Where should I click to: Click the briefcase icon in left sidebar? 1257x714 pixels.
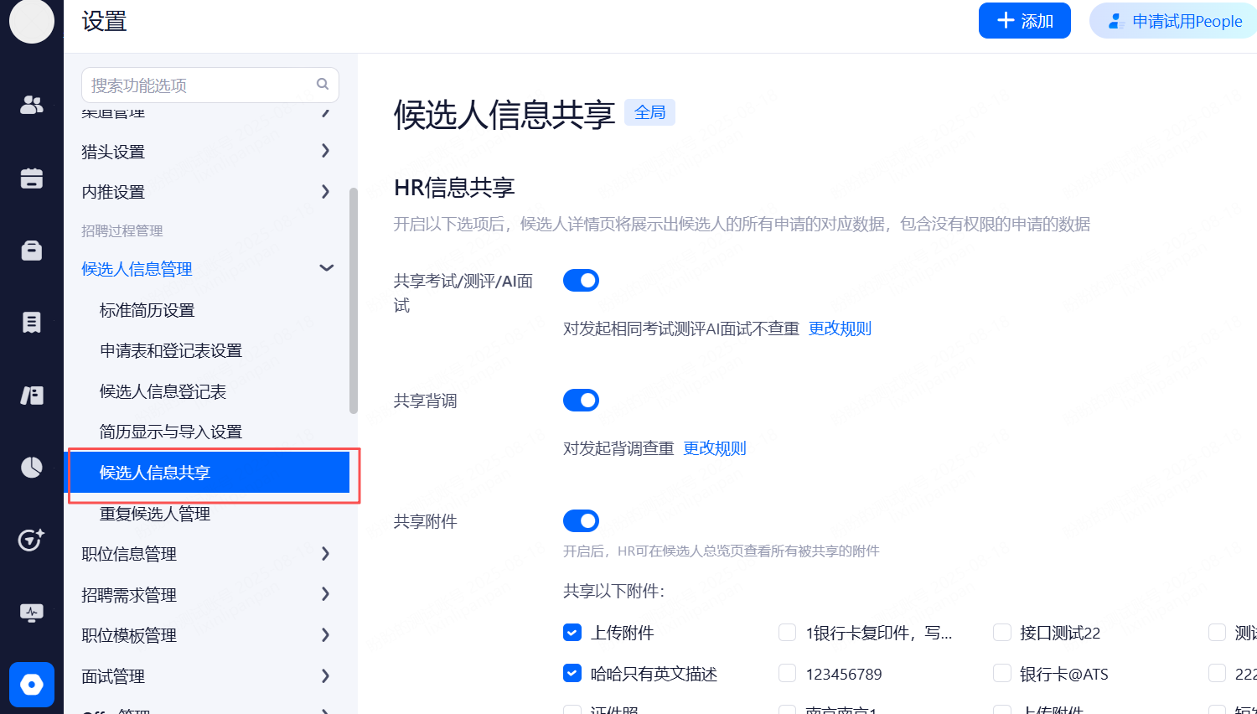tap(32, 251)
